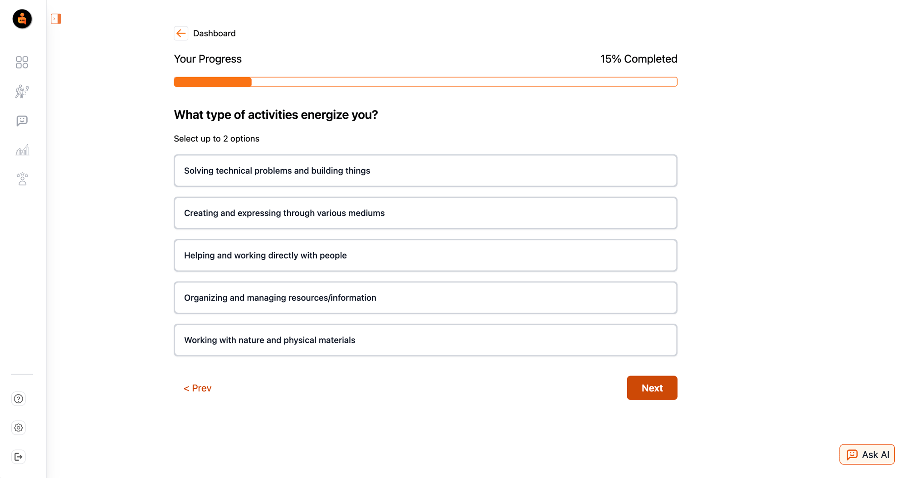Expand the sidebar panel toggle
This screenshot has height=478, width=907.
[56, 19]
